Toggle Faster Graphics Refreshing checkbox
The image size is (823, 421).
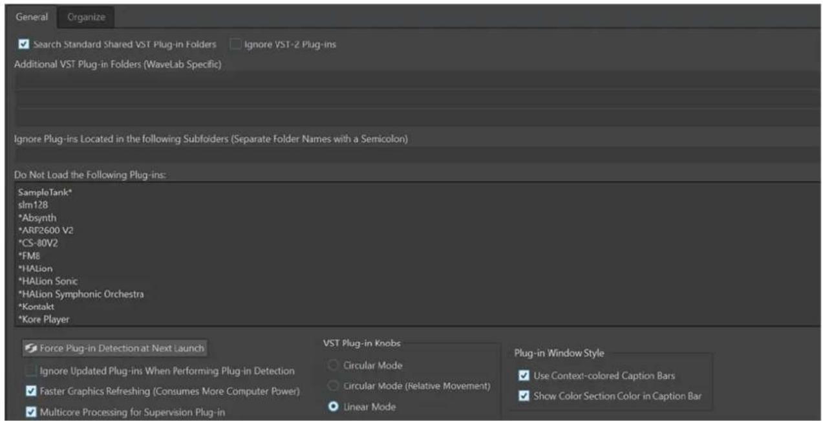click(x=30, y=391)
